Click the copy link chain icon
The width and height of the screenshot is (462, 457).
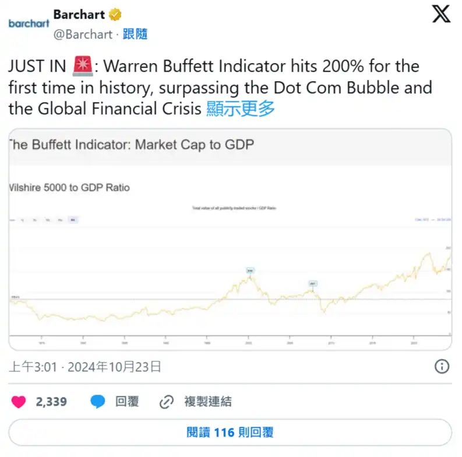tap(167, 401)
